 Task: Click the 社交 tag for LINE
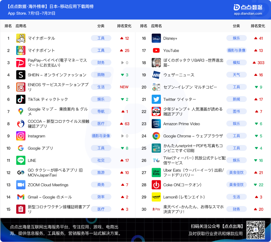(x=101, y=160)
